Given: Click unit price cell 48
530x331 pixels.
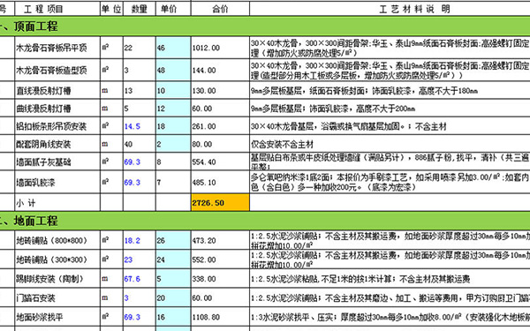Looking at the screenshot, I should 173,71.
